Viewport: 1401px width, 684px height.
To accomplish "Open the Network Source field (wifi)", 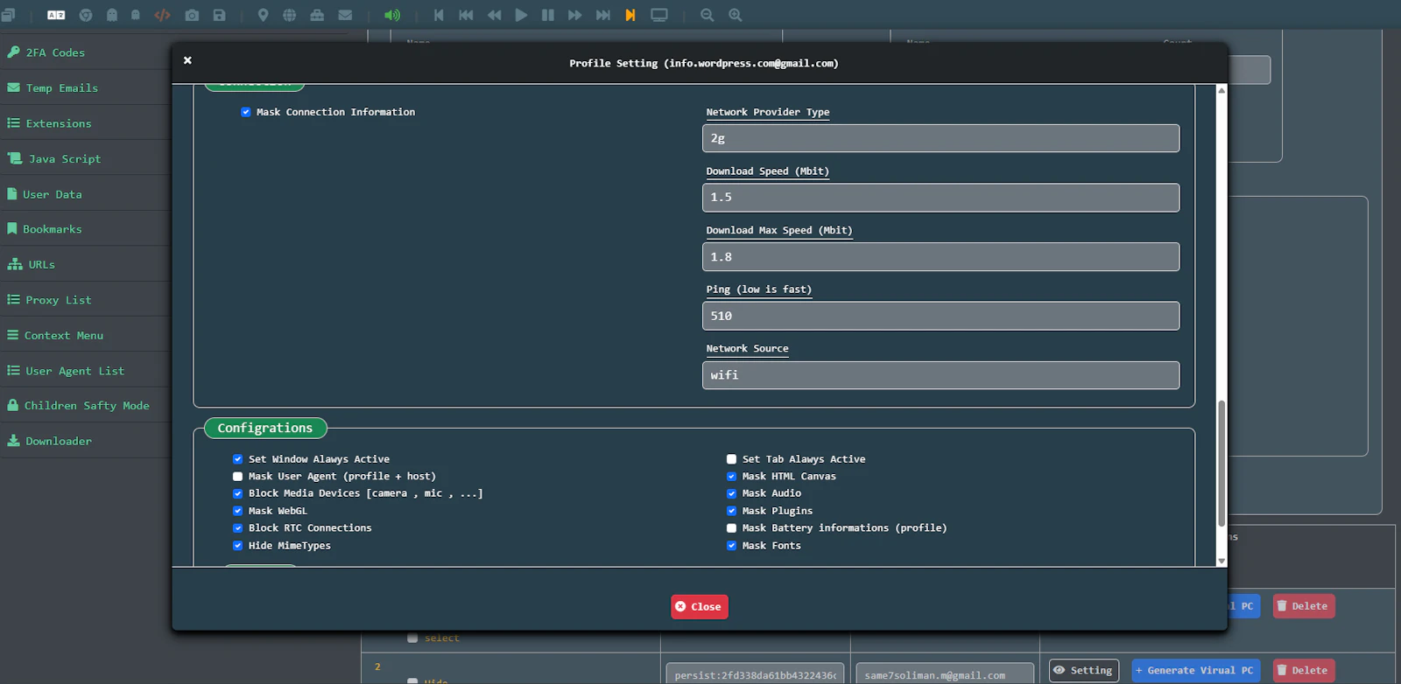I will pyautogui.click(x=940, y=375).
